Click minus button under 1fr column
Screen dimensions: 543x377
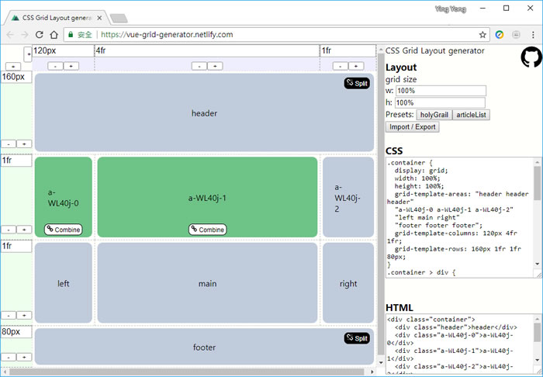coord(340,66)
